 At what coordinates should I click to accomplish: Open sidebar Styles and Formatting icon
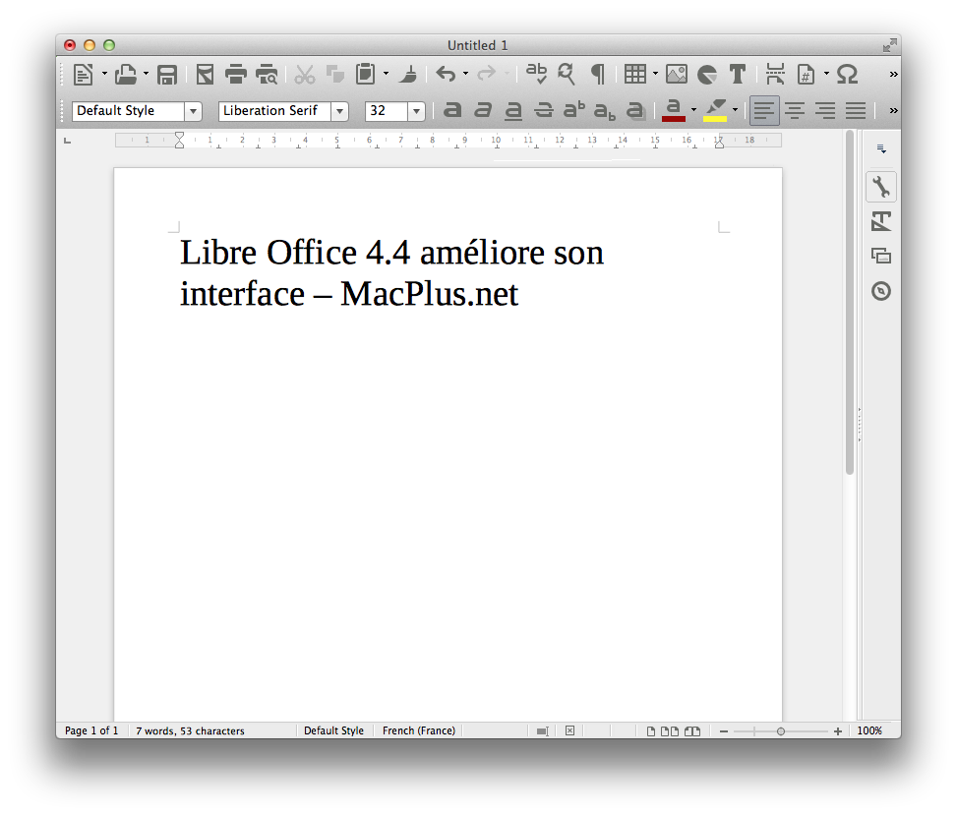coord(880,221)
